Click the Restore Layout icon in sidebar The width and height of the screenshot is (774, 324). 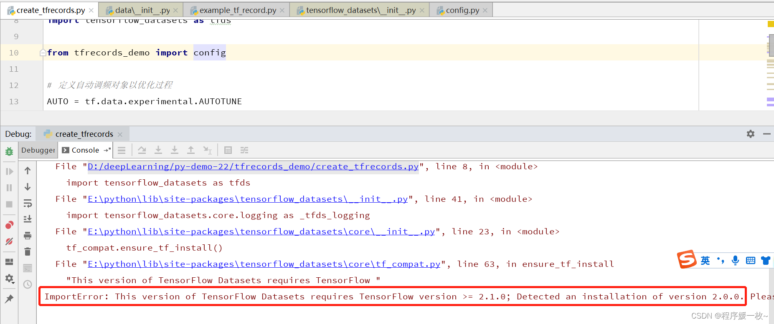click(9, 262)
